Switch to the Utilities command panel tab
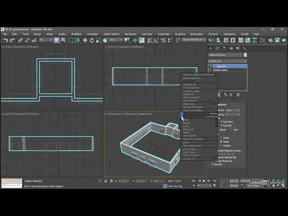This screenshot has height=216, width=288. click(x=244, y=49)
